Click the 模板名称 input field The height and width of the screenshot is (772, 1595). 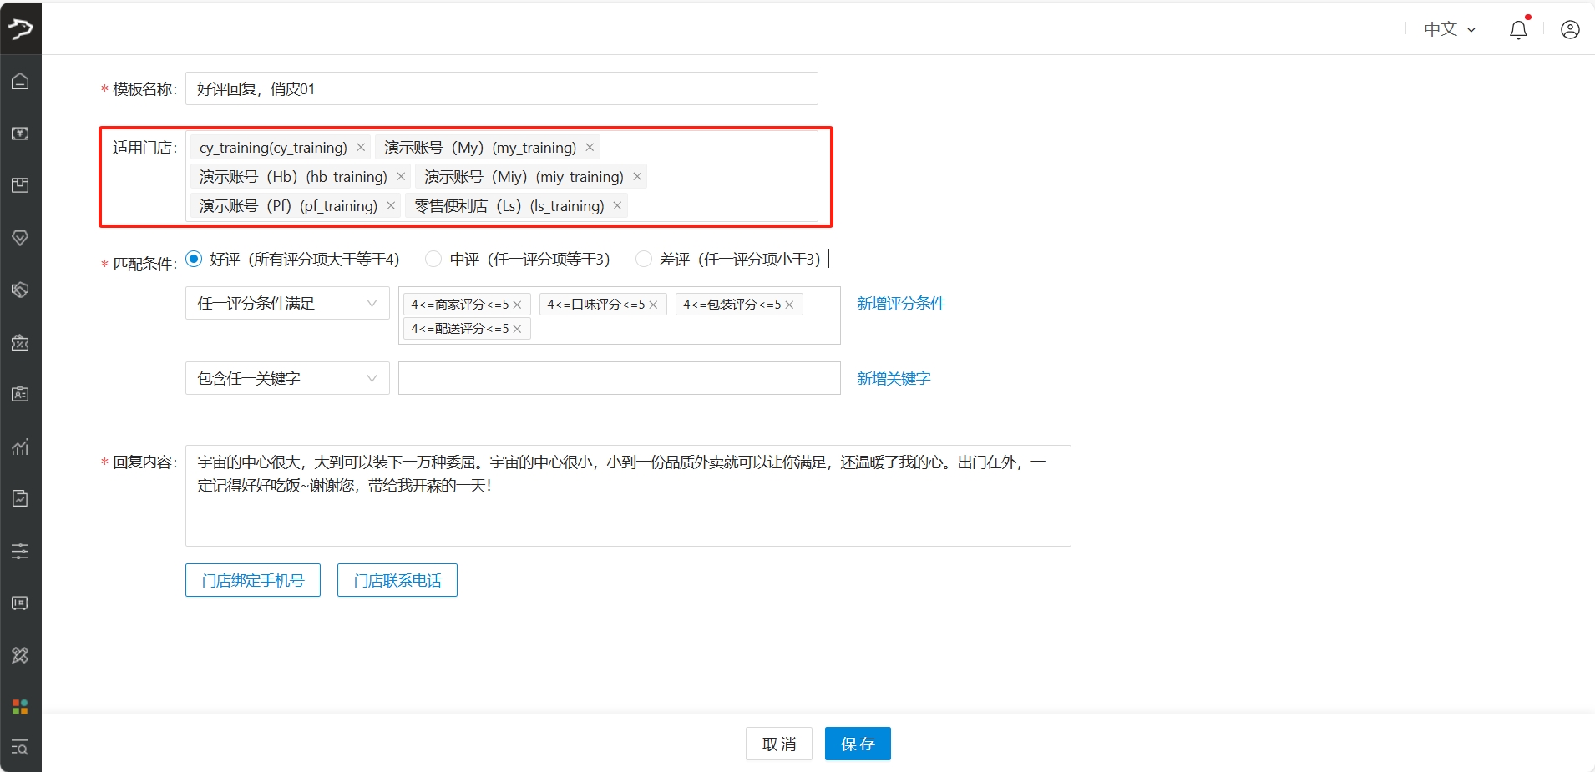pyautogui.click(x=501, y=89)
